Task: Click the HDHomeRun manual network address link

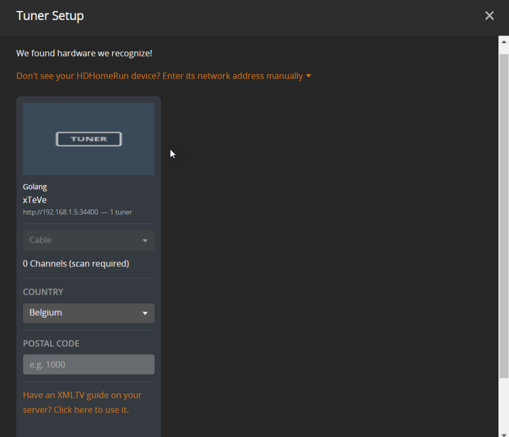Action: pos(160,76)
